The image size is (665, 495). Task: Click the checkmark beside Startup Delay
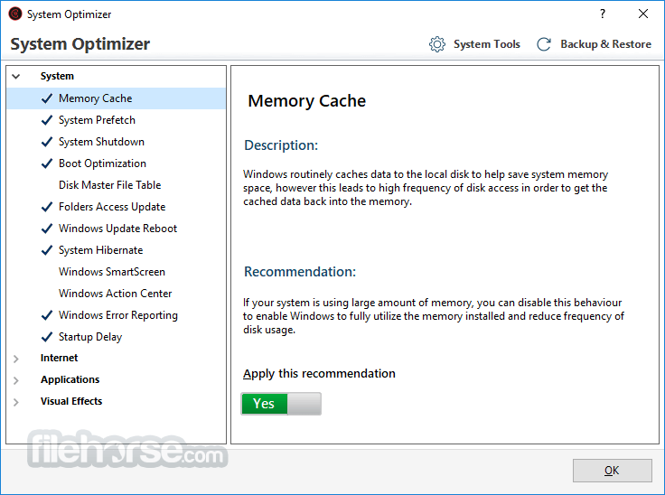click(x=47, y=337)
